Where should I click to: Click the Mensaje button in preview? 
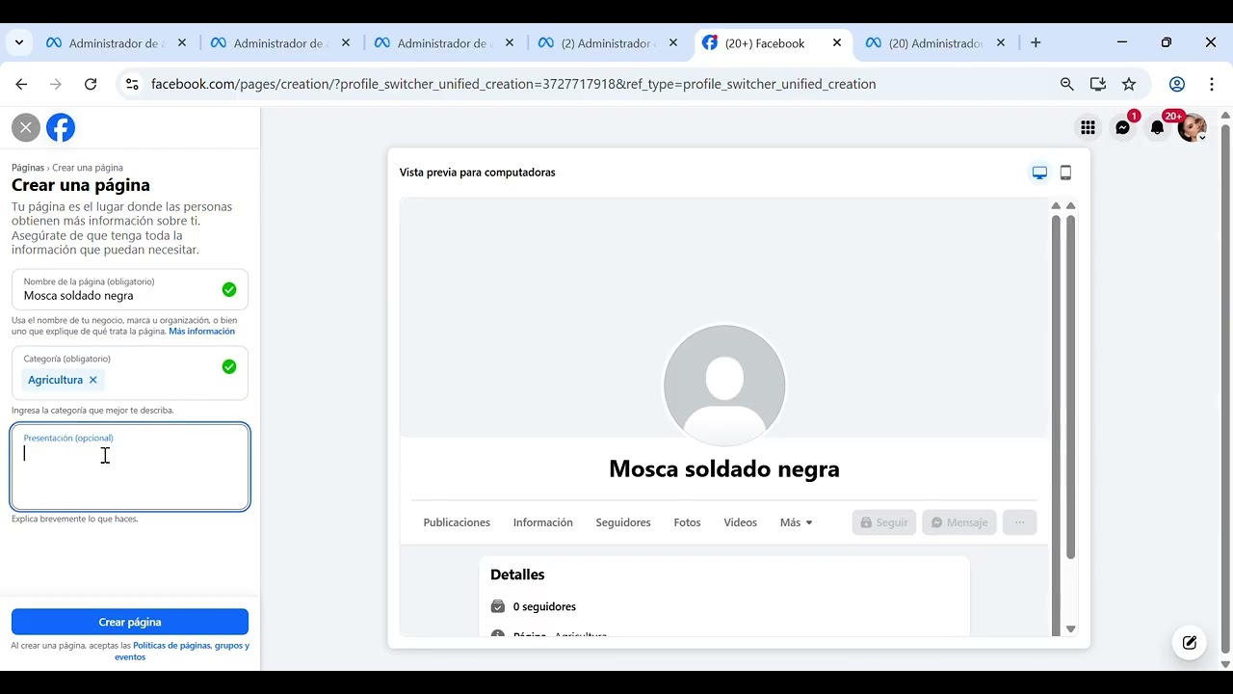tap(959, 522)
